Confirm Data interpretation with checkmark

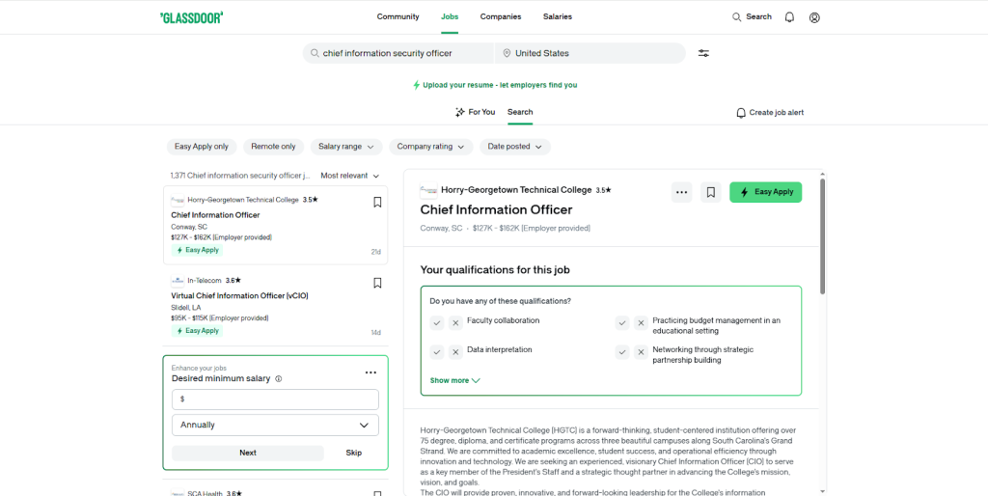point(437,352)
